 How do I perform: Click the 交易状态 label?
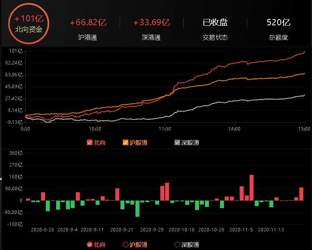tap(215, 38)
